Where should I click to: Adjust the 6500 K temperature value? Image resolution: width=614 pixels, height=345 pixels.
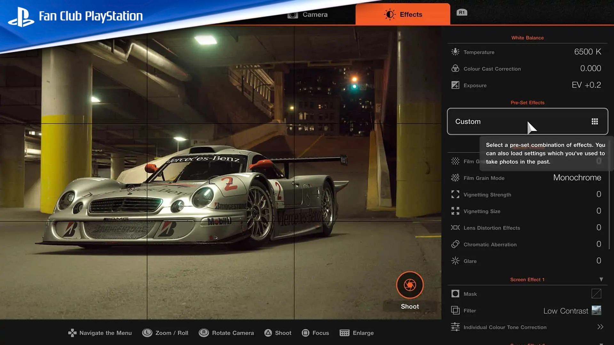click(587, 52)
